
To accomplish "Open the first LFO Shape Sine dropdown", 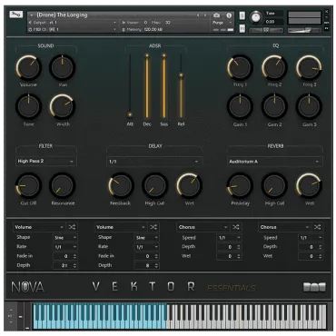I will tap(65, 238).
